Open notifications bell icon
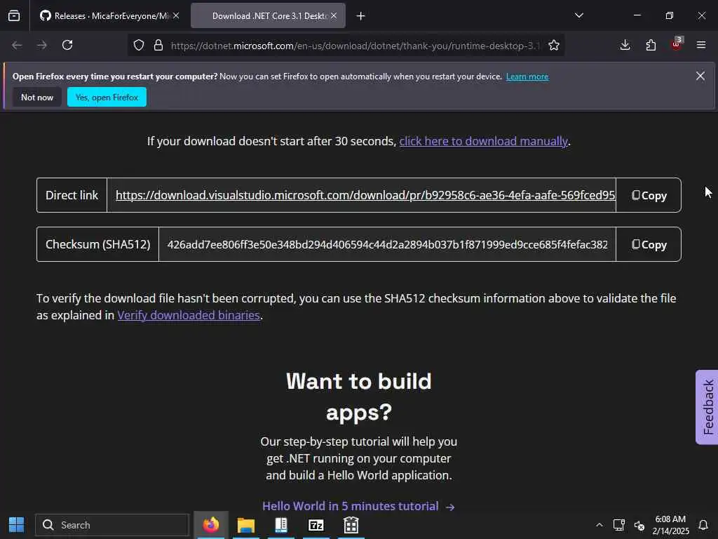The width and height of the screenshot is (718, 539). coord(703,525)
